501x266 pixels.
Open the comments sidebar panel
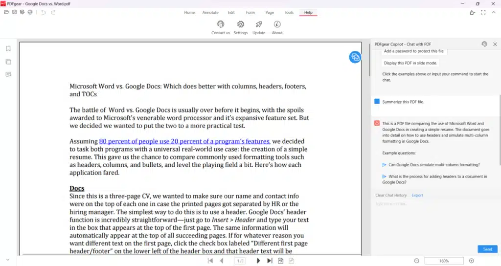pyautogui.click(x=8, y=74)
